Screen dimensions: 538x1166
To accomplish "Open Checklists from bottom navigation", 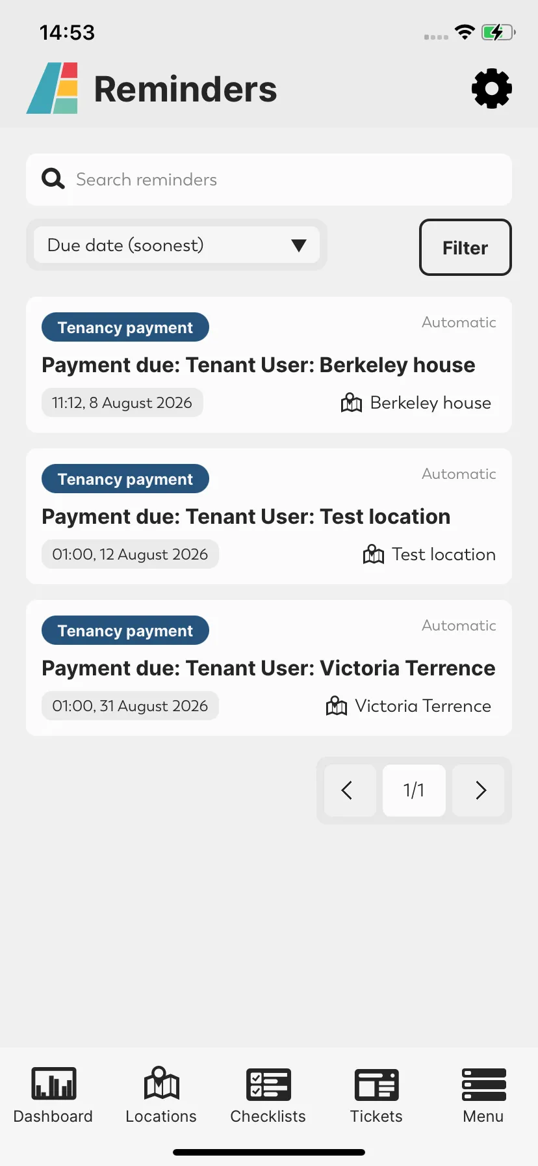I will (268, 1096).
